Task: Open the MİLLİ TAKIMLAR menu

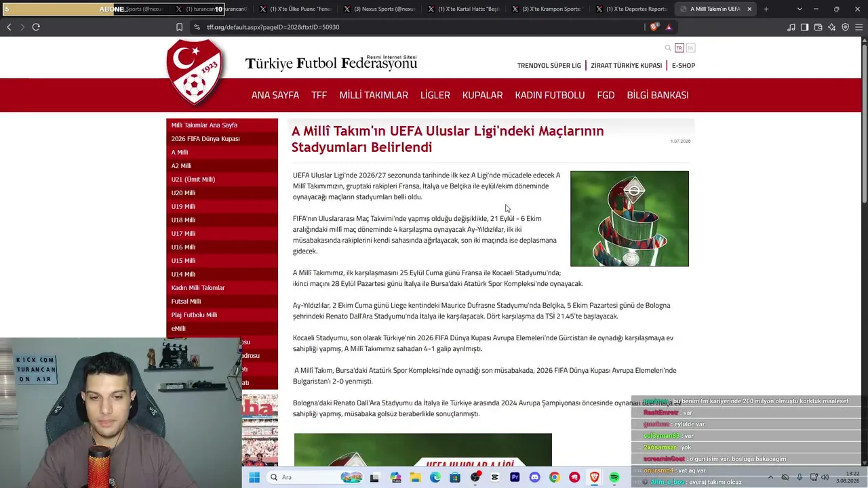Action: tap(374, 95)
